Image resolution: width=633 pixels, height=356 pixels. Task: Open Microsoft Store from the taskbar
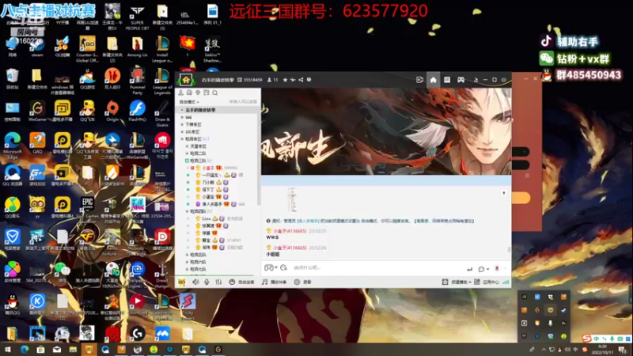point(40,350)
